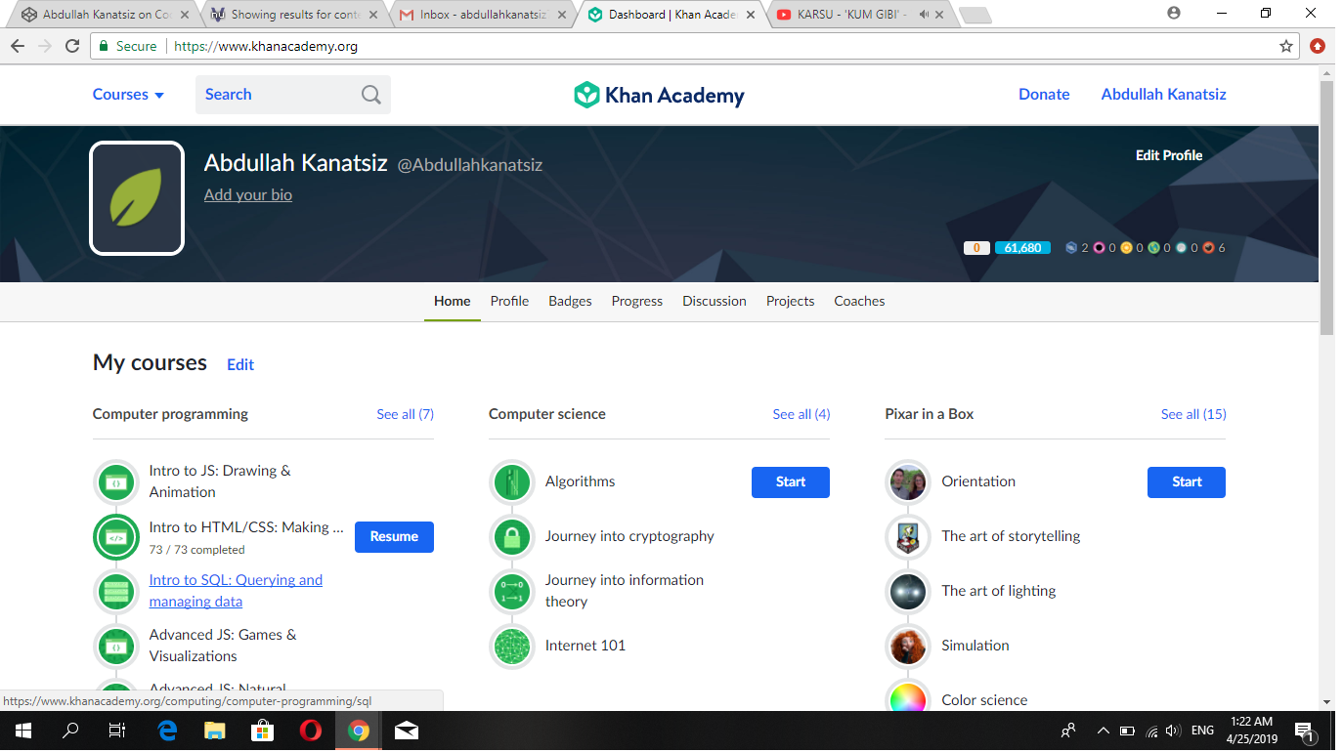
Task: Click the 61,680 energy points badge
Action: point(1022,248)
